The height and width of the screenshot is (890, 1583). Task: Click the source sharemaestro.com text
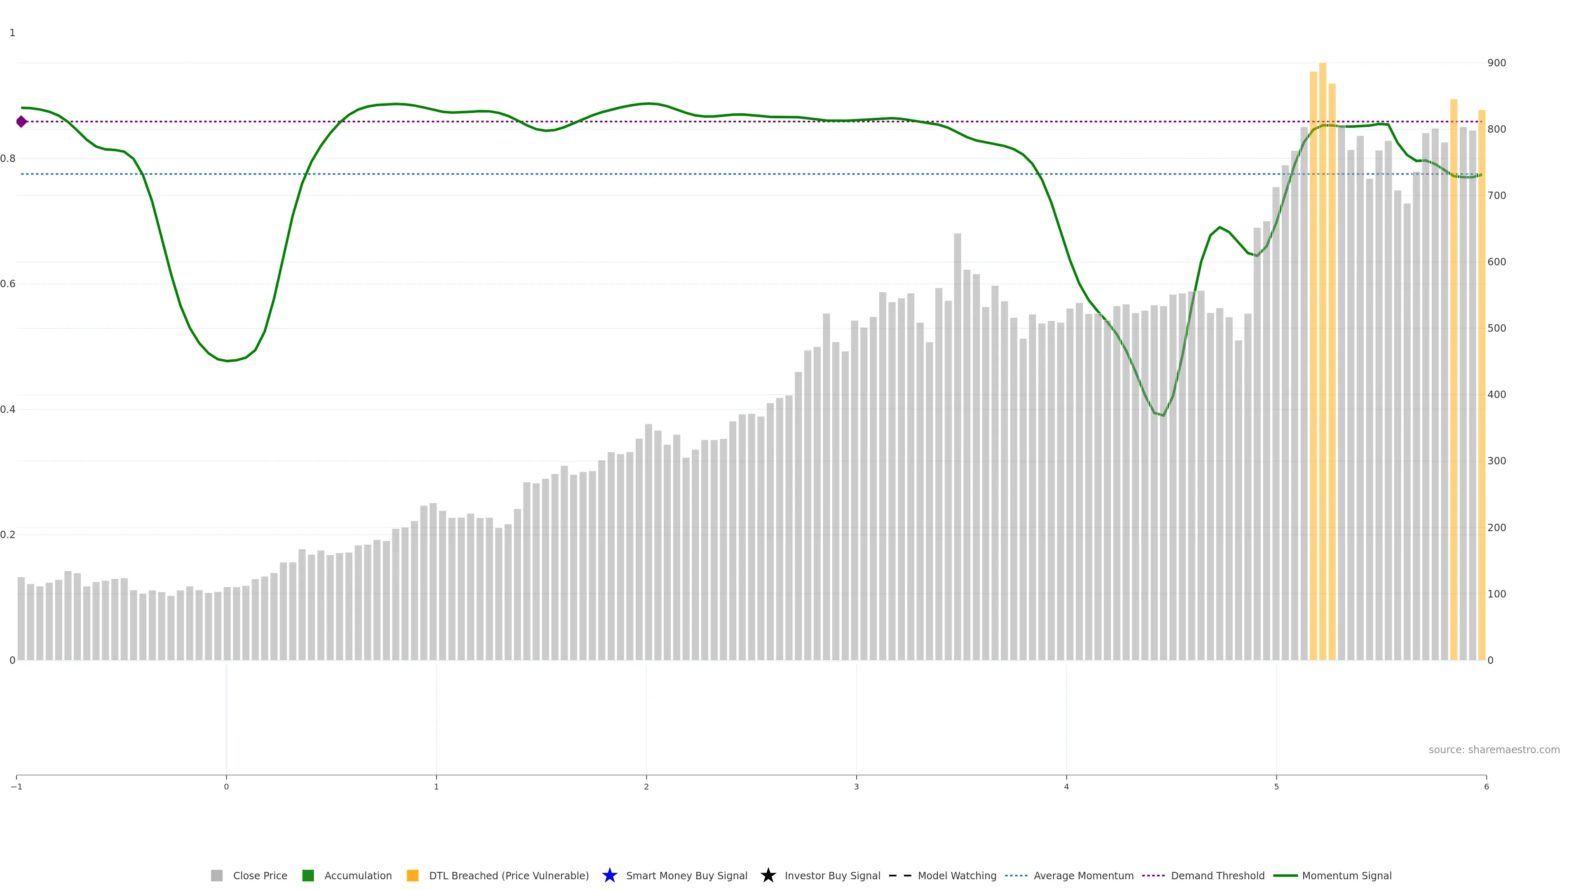(1493, 749)
